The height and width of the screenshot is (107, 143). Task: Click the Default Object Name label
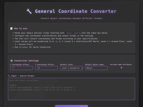click(95, 64)
